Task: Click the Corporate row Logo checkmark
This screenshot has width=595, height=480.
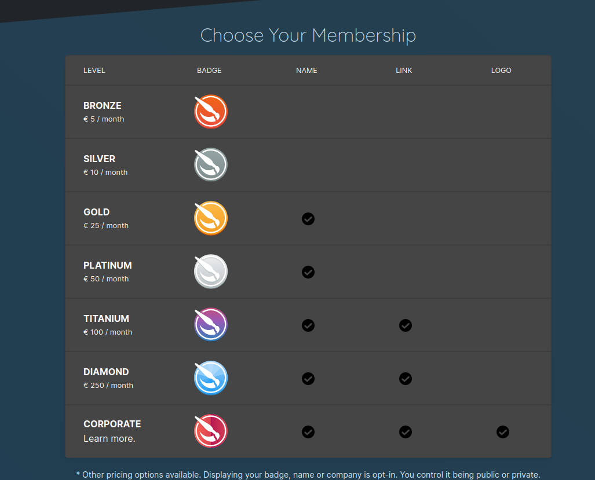Action: (x=503, y=432)
